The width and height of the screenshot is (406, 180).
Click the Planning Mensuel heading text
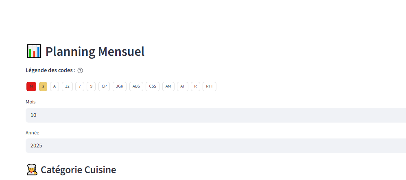tap(95, 52)
